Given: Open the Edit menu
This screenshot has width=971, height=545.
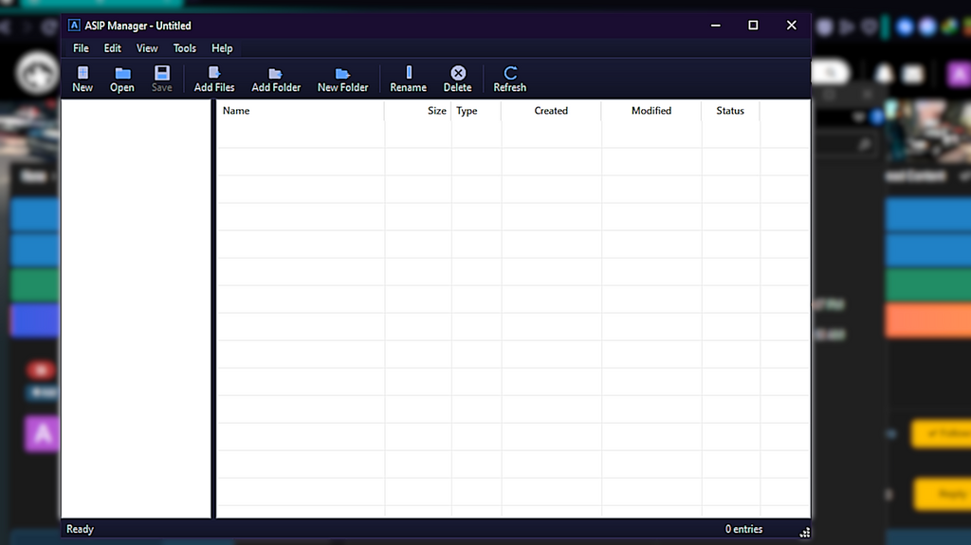Looking at the screenshot, I should (112, 48).
